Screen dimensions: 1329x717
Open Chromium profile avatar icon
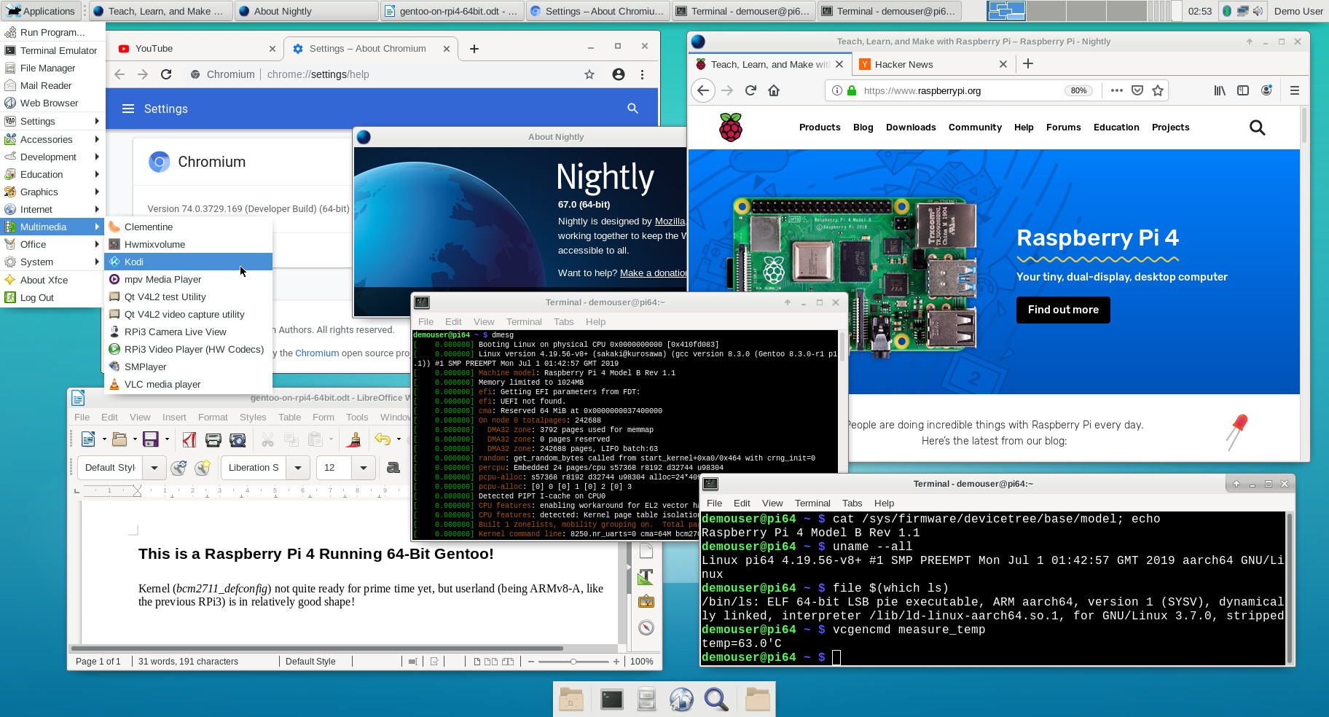coord(619,74)
